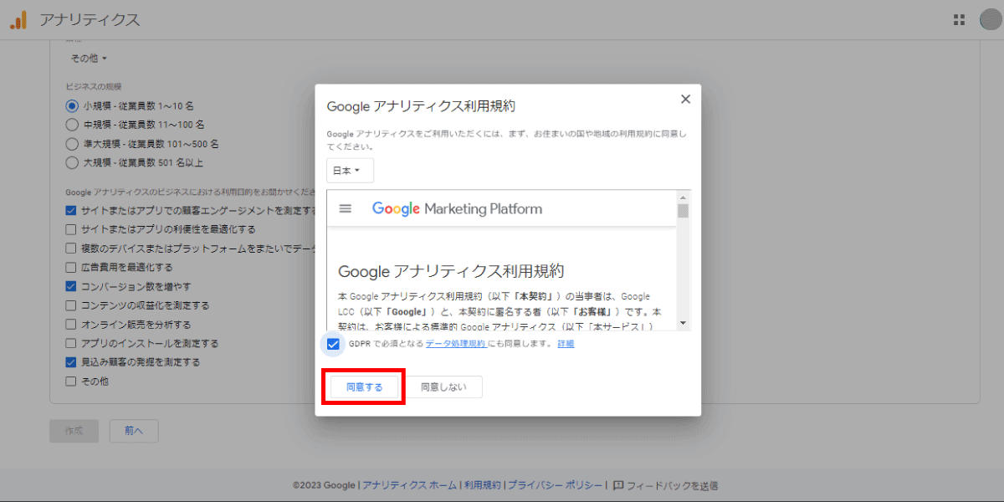
Task: Check 広告費用を最適化する
Action: [x=71, y=268]
